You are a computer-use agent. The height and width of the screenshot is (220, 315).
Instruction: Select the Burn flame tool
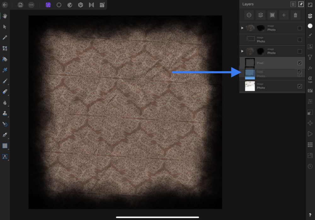click(x=5, y=102)
